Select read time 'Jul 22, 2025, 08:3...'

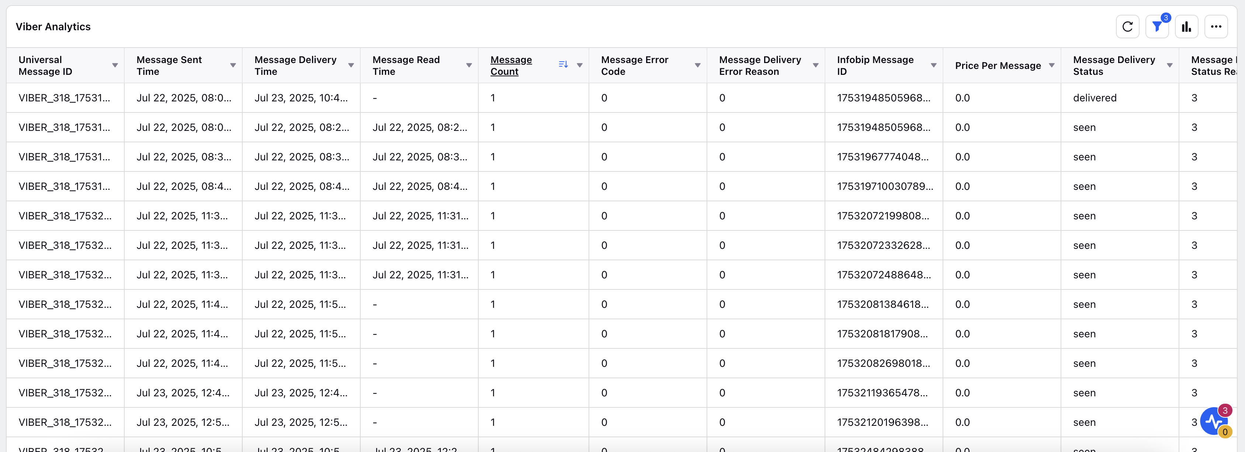coord(420,157)
